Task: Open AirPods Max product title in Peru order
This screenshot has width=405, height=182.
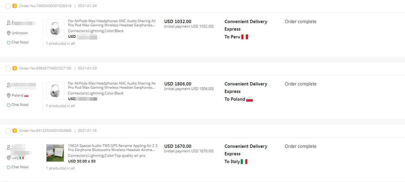Action: [x=112, y=23]
